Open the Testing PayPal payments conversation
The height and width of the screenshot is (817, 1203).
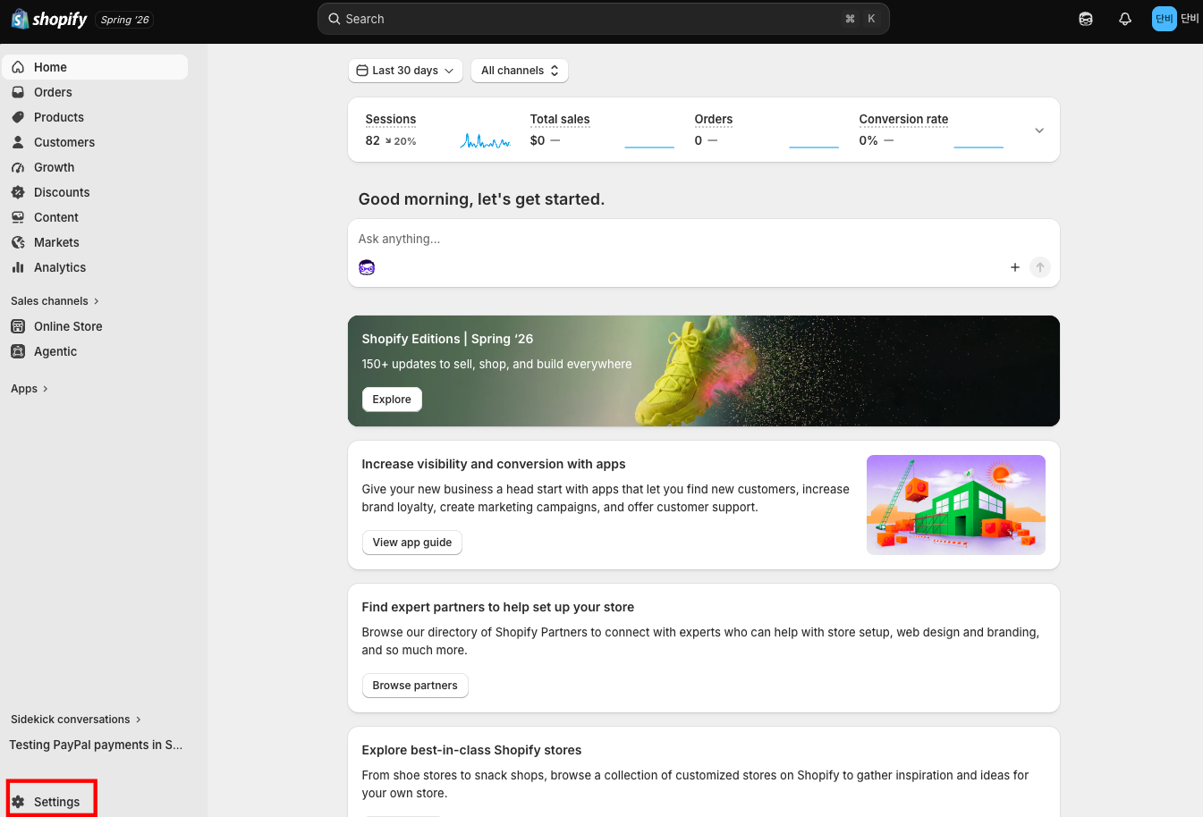click(96, 745)
